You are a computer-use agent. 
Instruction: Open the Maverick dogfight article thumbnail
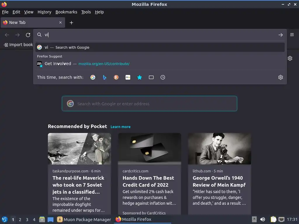79,149
